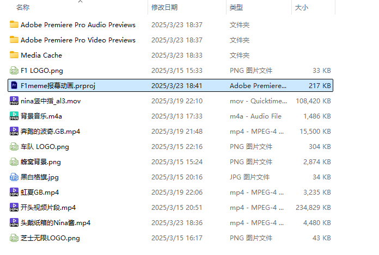Viewport: 379px width, 255px height.
Task: Click the Media Cache folder icon
Action: (14, 55)
